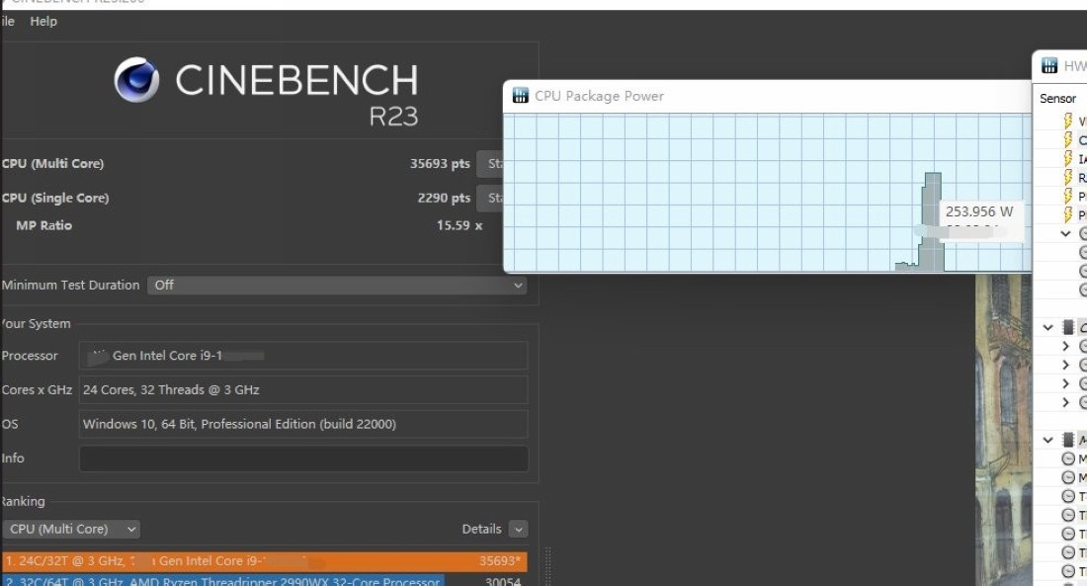Click the empty Info text field
Viewport: 1087px width, 586px height.
303,459
